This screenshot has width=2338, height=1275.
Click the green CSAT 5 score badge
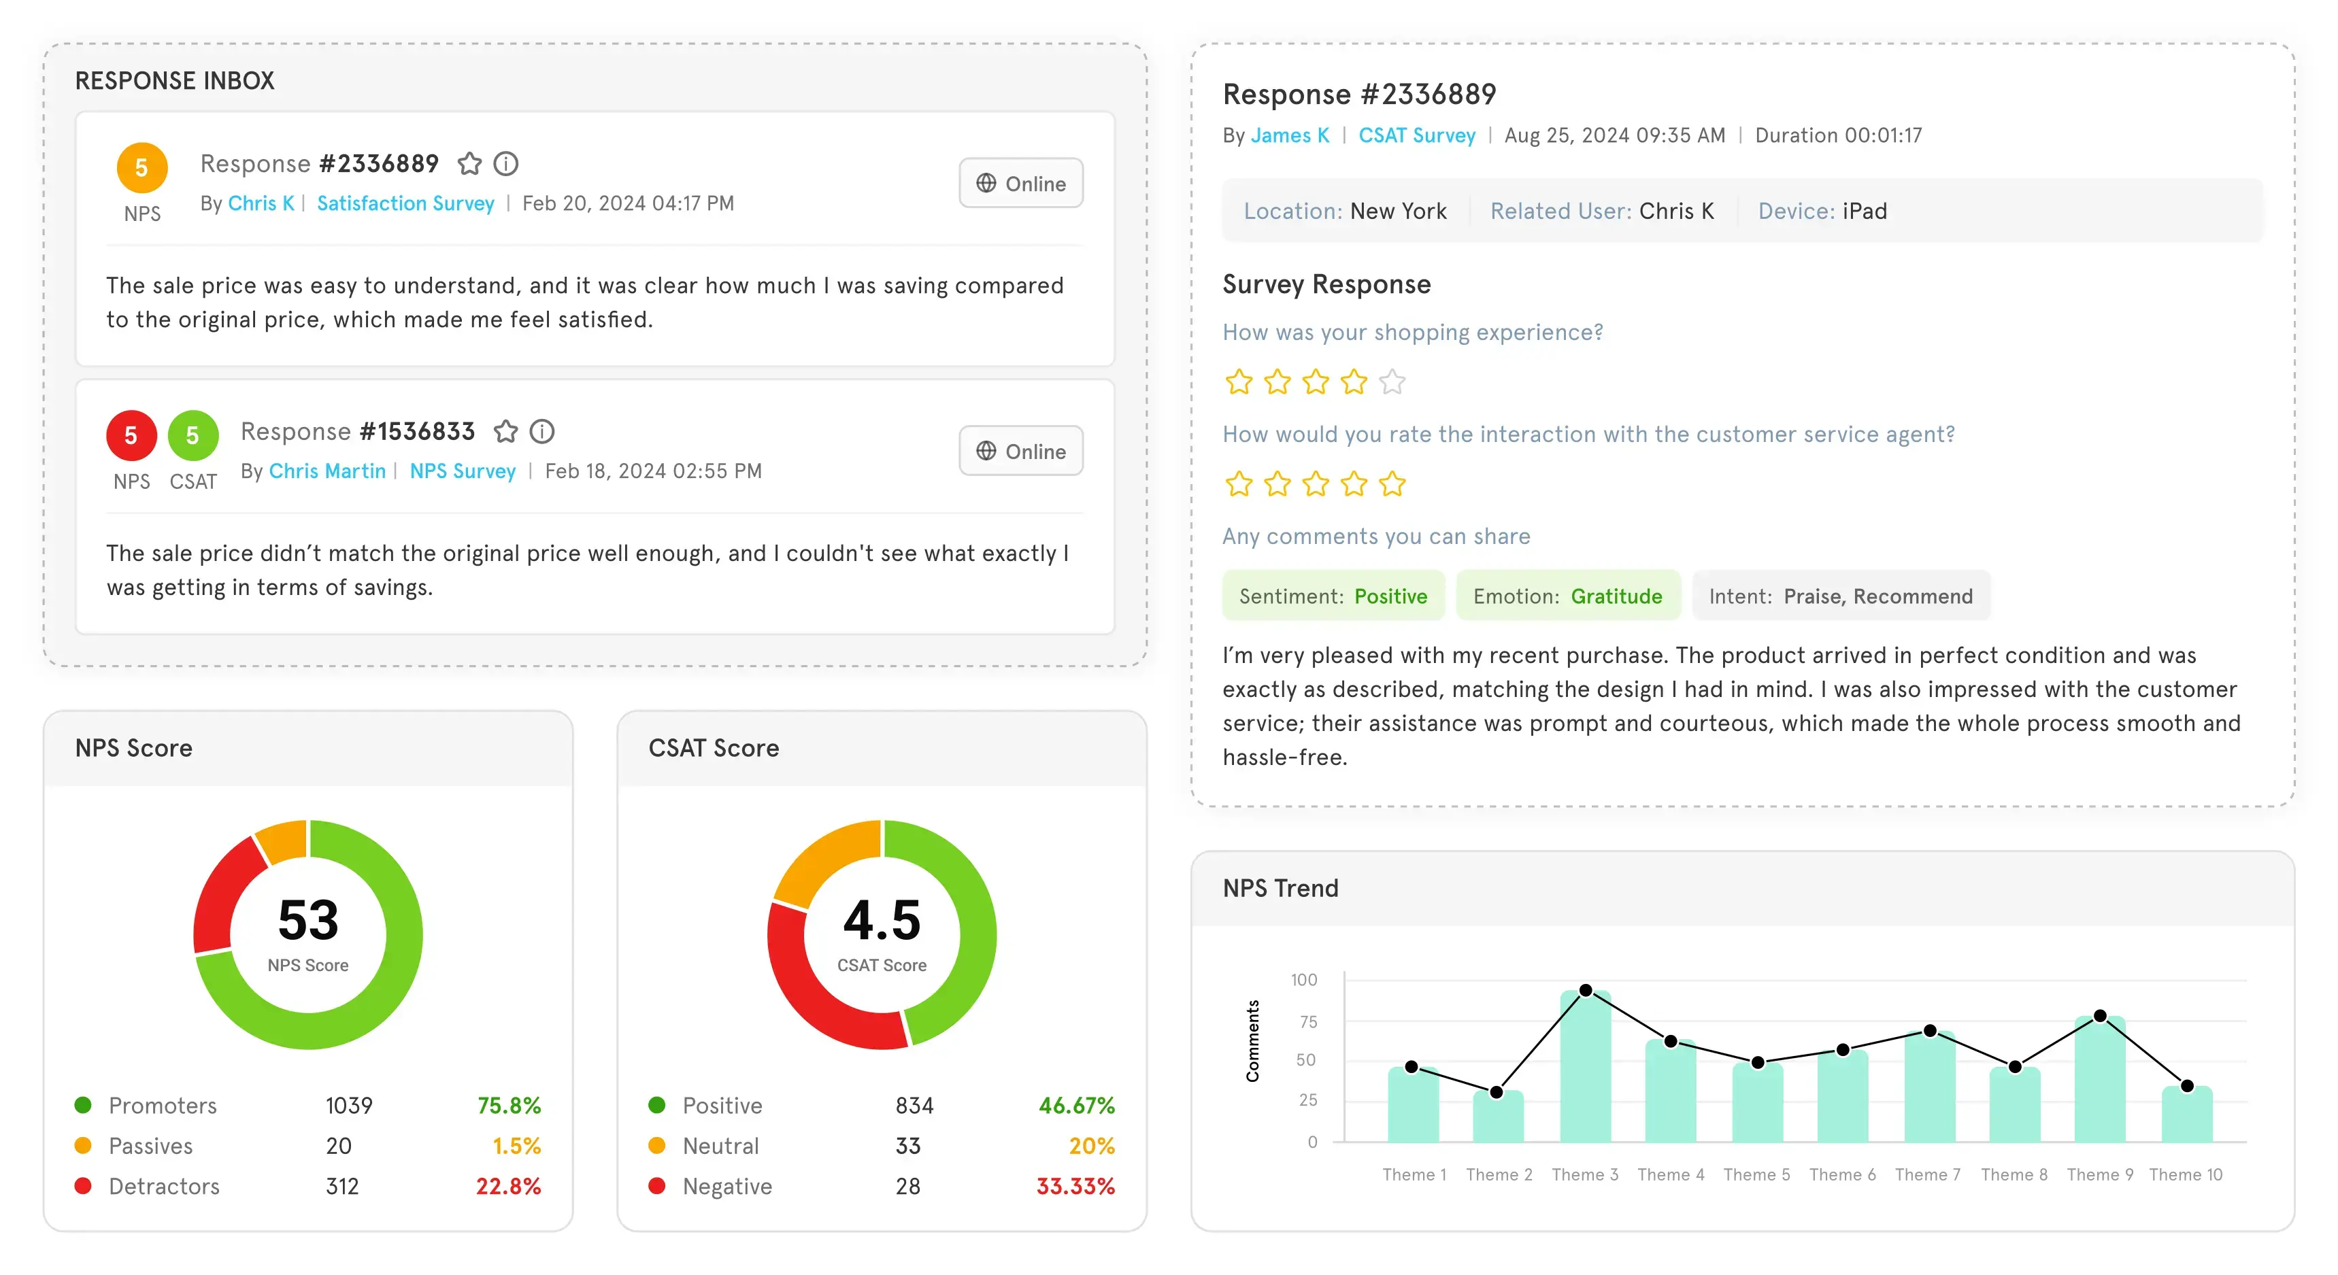(x=193, y=436)
